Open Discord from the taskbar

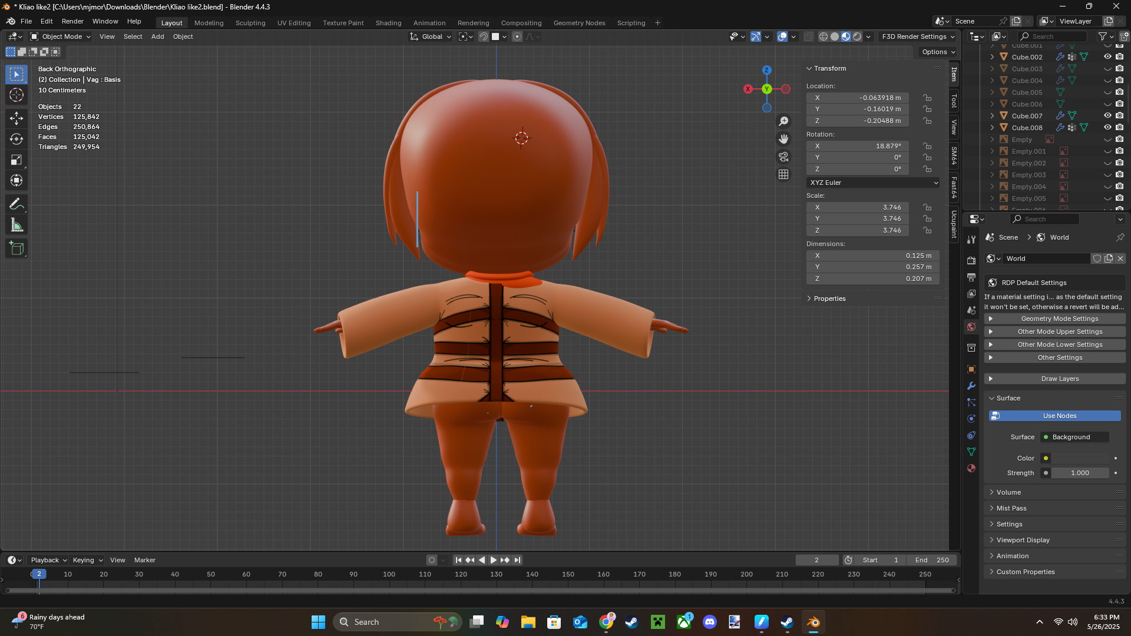(x=710, y=622)
